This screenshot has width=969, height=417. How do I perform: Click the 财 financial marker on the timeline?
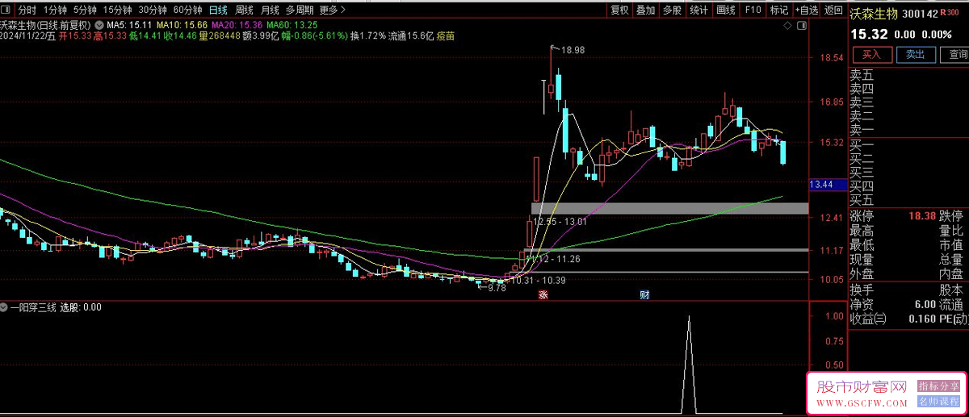point(645,295)
